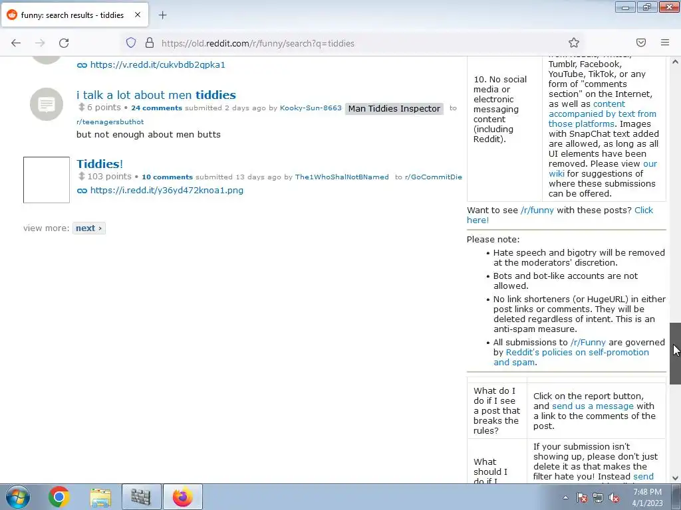
Task: Go to r/GoCommitDie subreddit
Action: [x=434, y=177]
